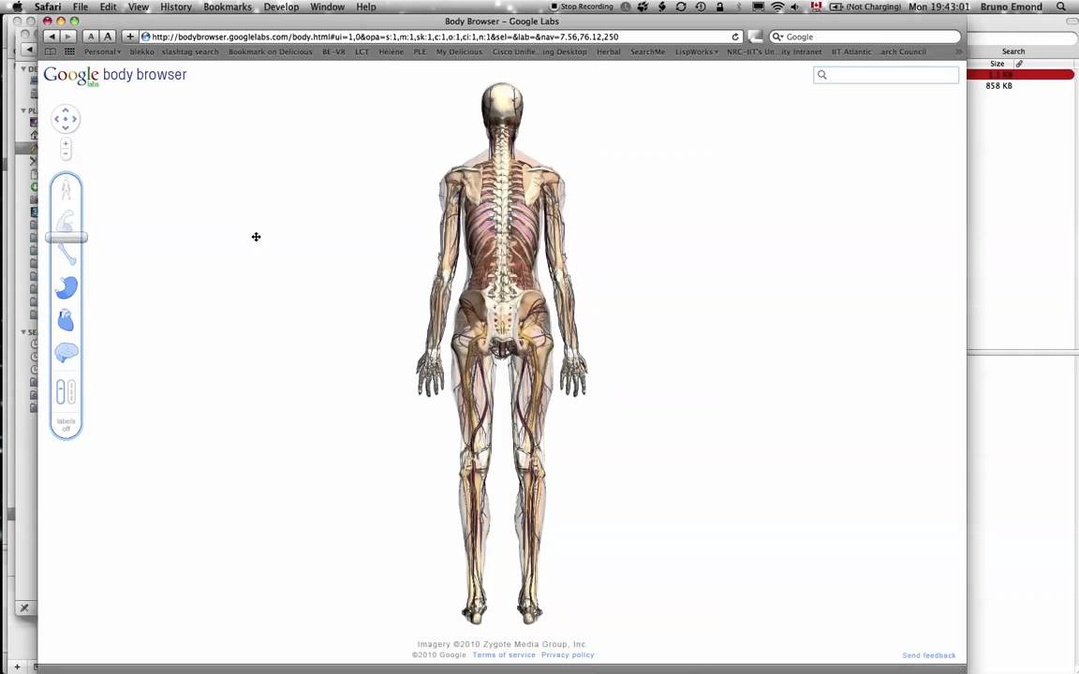Image resolution: width=1079 pixels, height=674 pixels.
Task: Click the battery Not Charging status
Action: click(865, 7)
